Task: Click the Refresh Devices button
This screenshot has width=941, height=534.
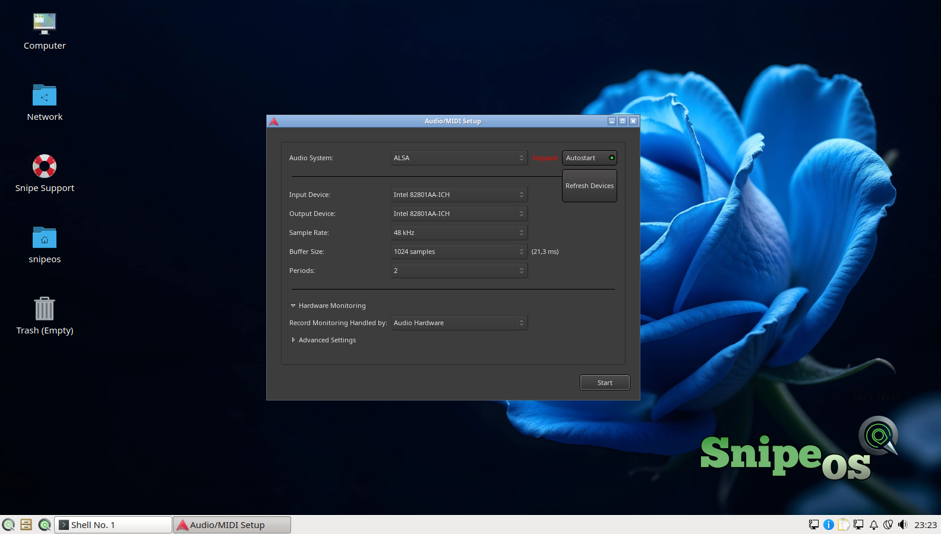Action: [x=589, y=186]
